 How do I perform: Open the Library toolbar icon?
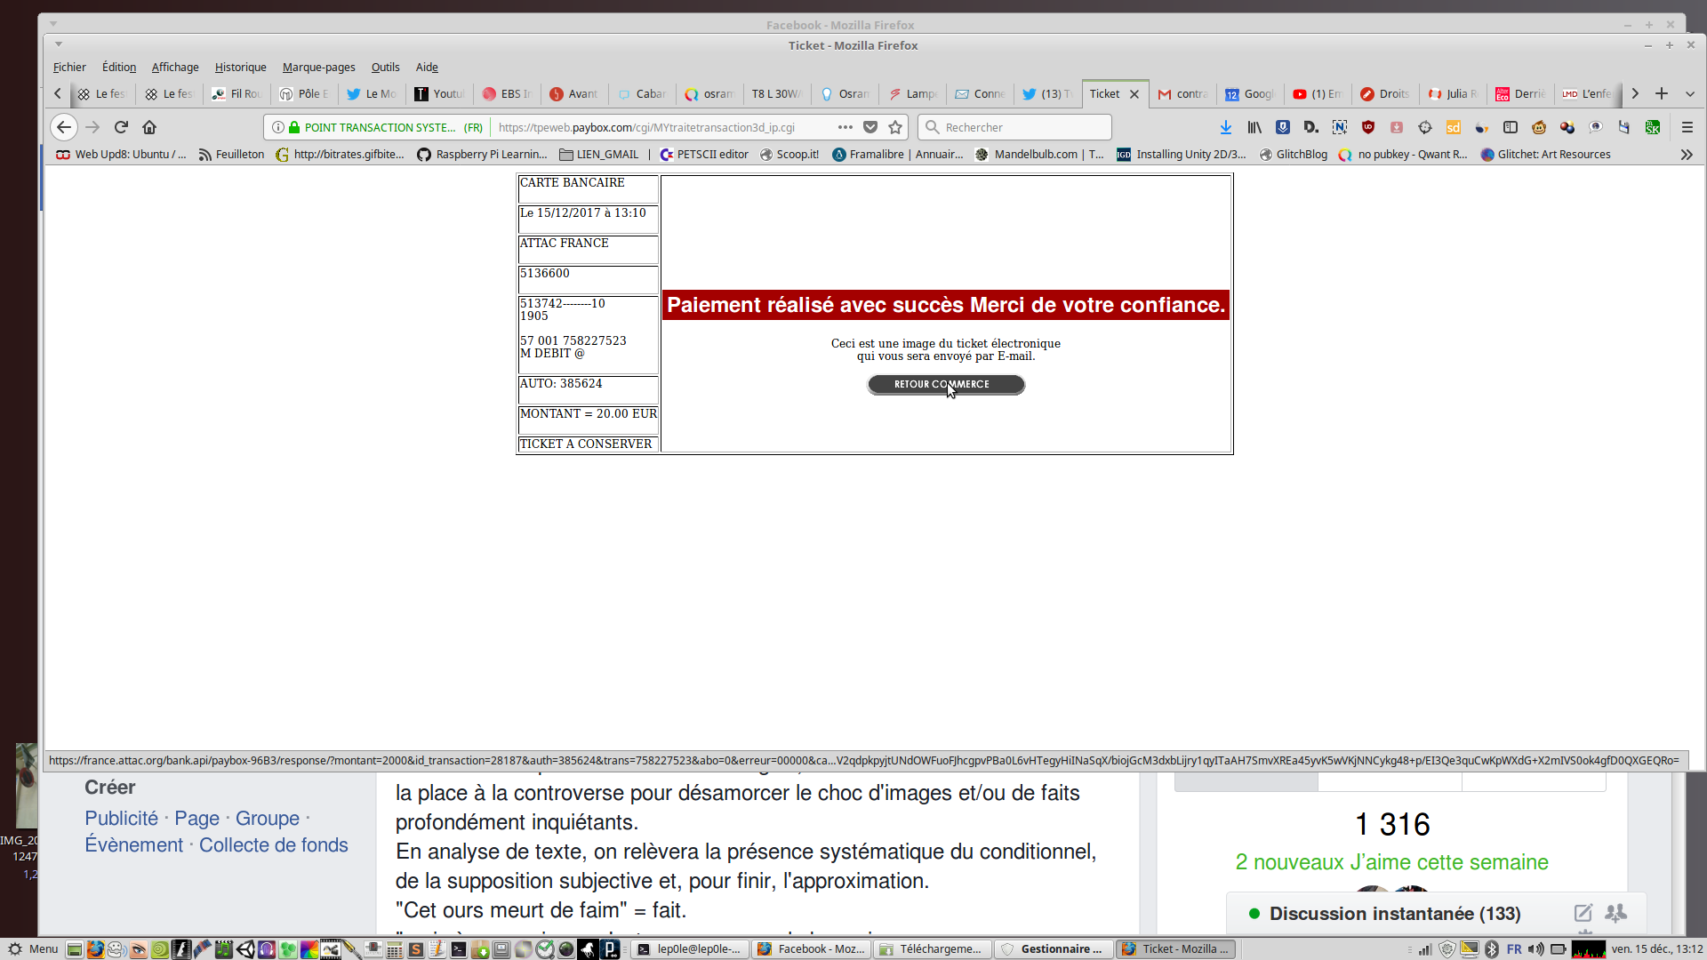click(x=1254, y=127)
